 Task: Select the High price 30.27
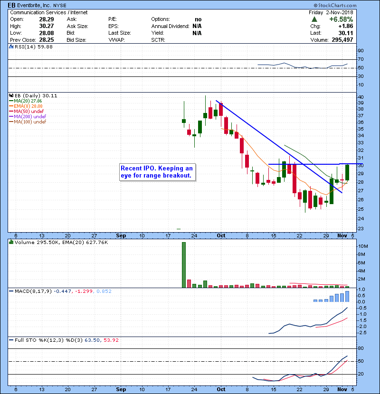pyautogui.click(x=46, y=26)
